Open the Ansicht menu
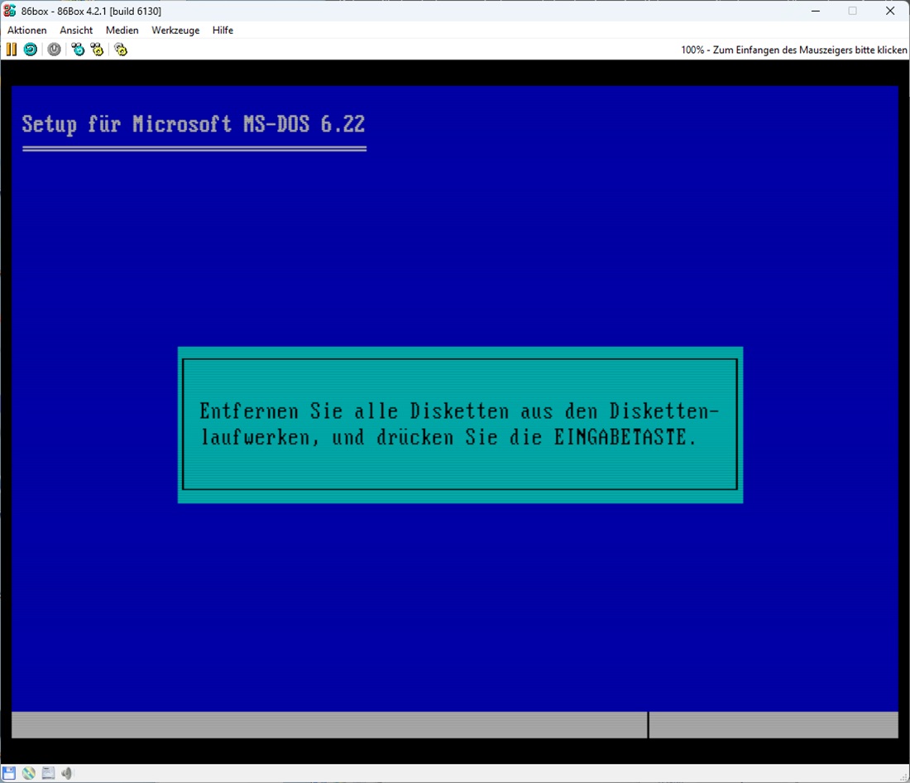 tap(76, 31)
